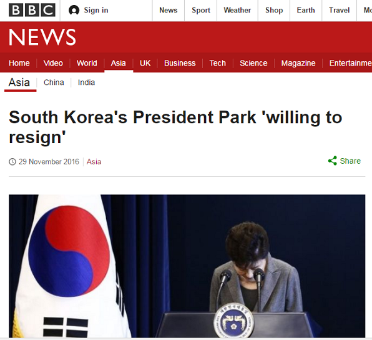
Task: Click the green Share icon
Action: tap(333, 161)
